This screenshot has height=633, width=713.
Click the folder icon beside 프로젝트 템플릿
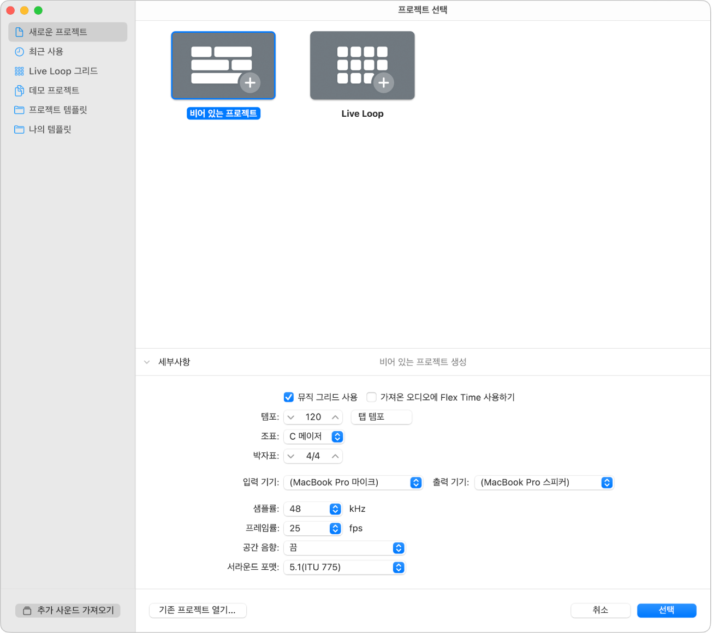click(x=19, y=110)
